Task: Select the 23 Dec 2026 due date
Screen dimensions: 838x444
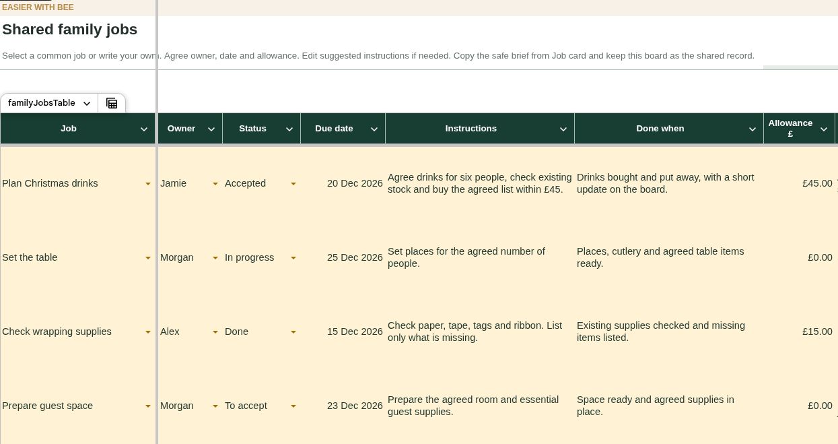Action: pos(343,406)
